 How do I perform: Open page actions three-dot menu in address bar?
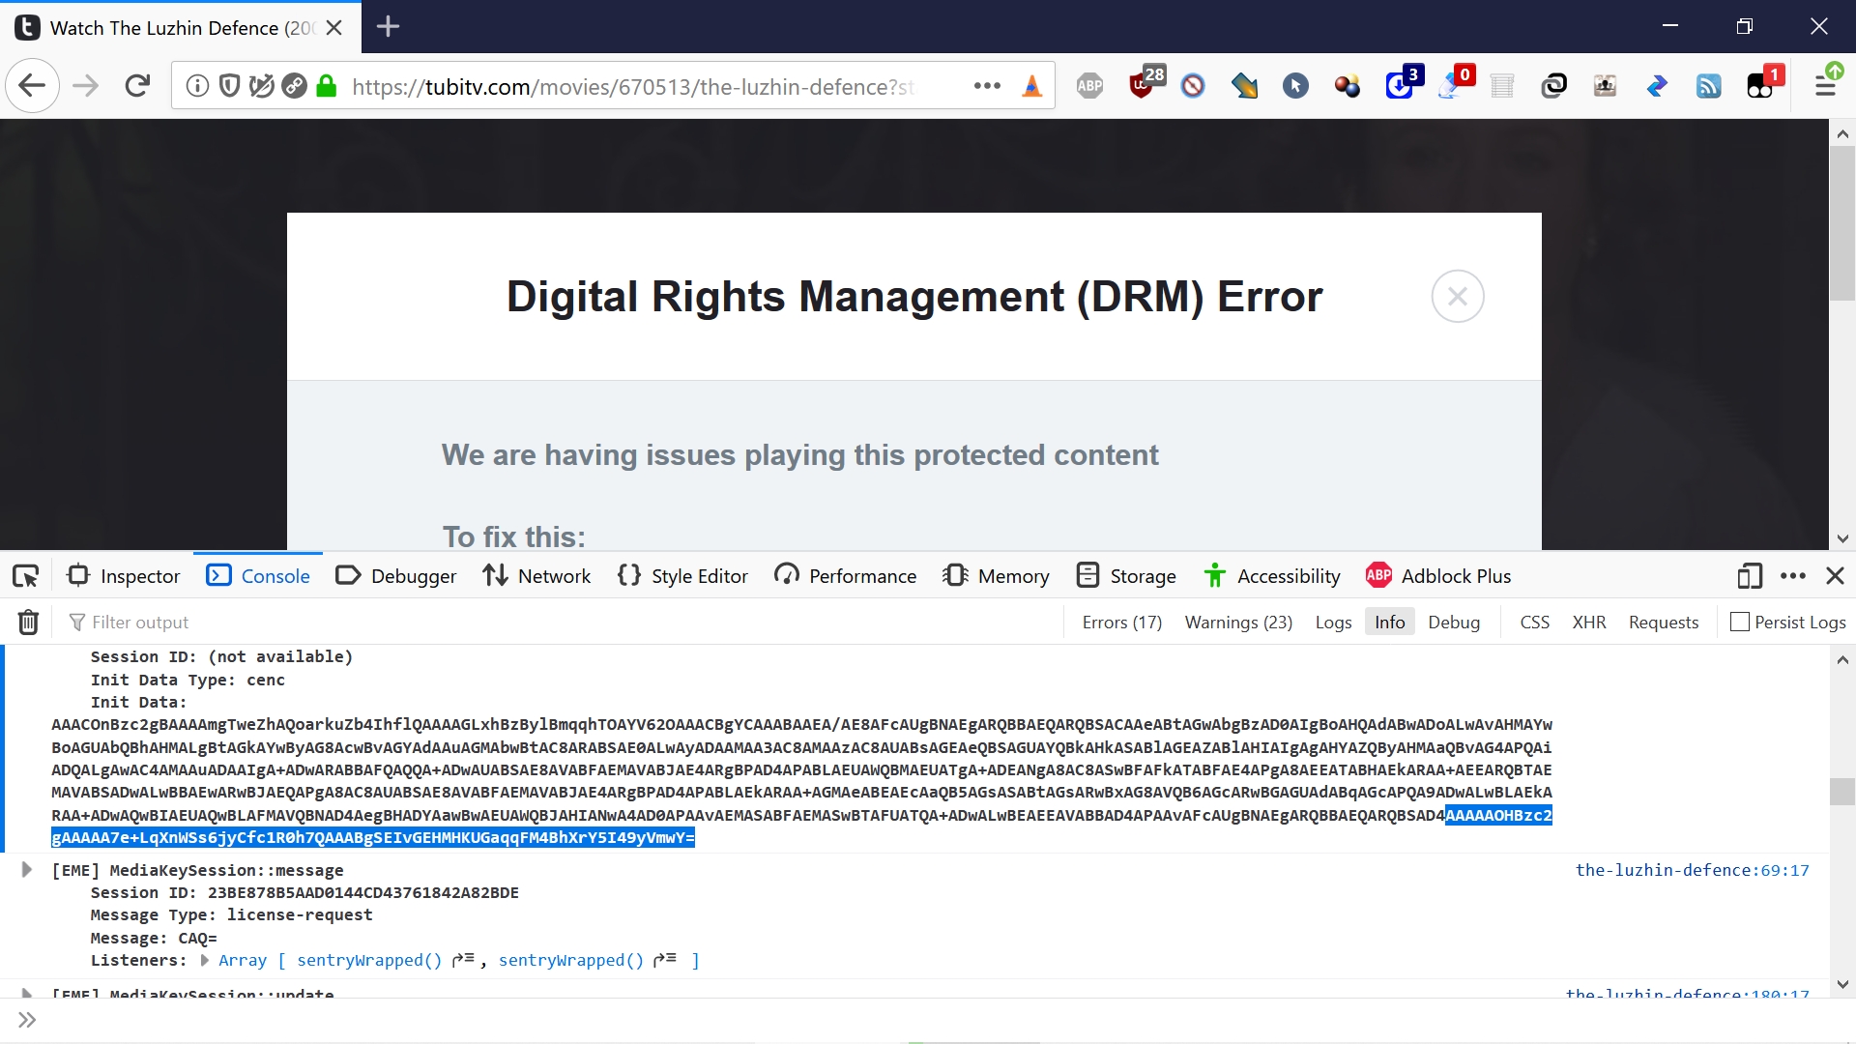987,86
